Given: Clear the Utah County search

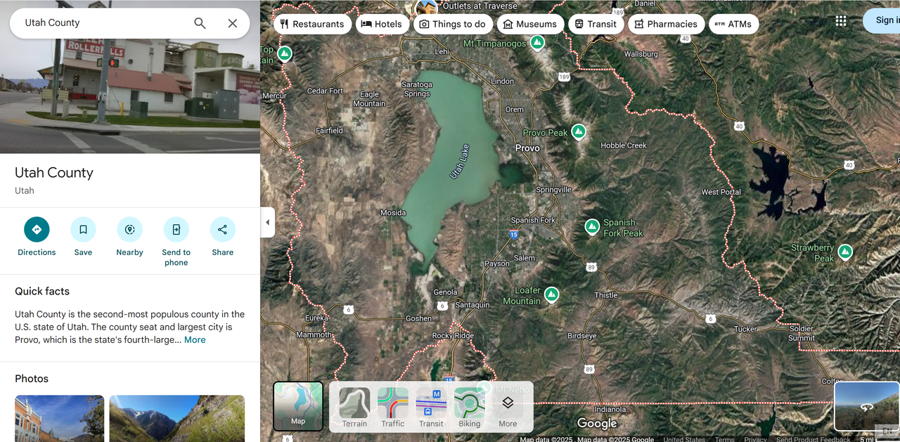Looking at the screenshot, I should click(233, 23).
